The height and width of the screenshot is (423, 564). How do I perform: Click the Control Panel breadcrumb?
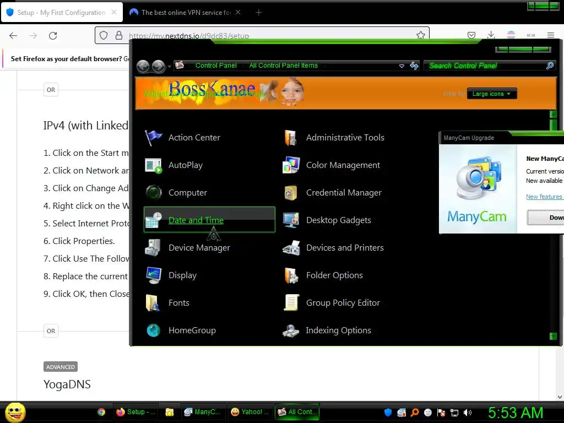[216, 66]
